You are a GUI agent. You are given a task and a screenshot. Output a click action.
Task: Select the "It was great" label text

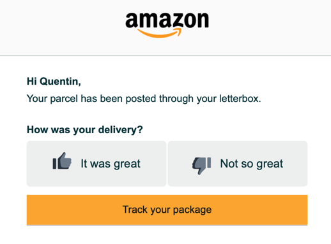click(x=111, y=164)
